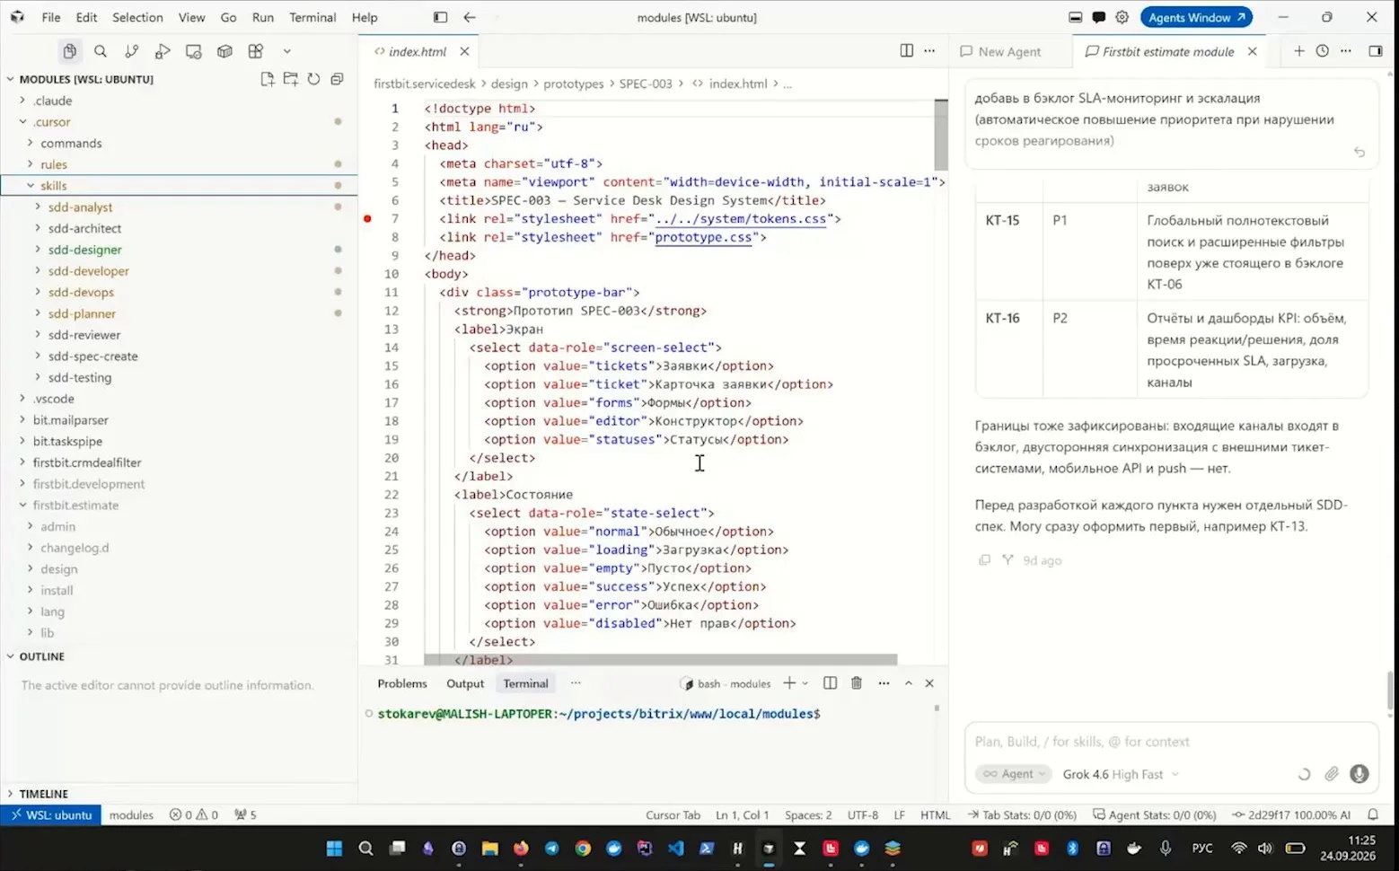Screen dimensions: 1399x871
Task: Switch to the New Agent tab
Action: coord(1009,52)
